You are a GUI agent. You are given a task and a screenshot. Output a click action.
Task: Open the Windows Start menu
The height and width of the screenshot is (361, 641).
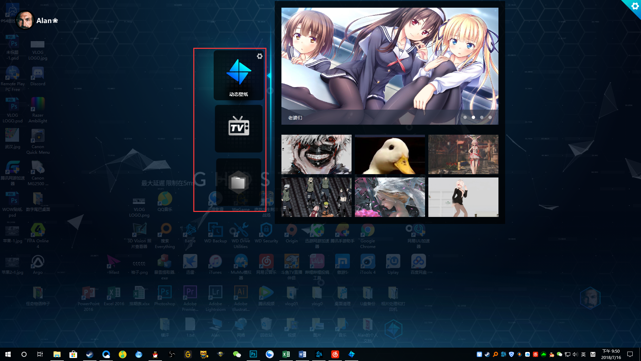(8, 354)
